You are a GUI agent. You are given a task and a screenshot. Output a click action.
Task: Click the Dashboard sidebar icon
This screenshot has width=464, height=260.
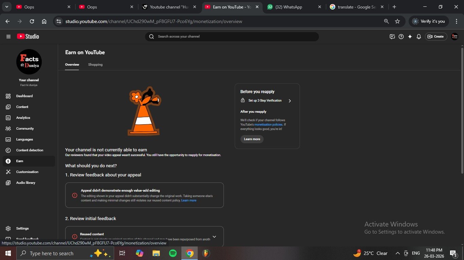click(8, 96)
